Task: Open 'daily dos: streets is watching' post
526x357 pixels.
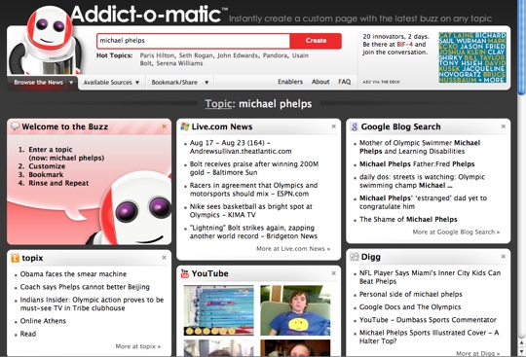Action: point(422,181)
